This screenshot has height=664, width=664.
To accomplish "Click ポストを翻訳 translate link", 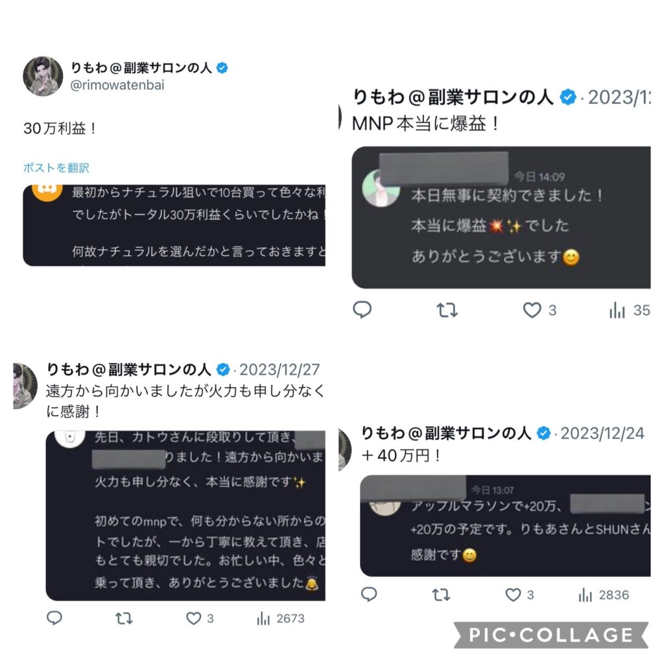I will pos(56,168).
